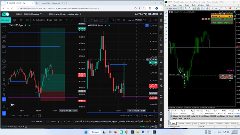Select the ruler measure tool

(x=4, y=68)
